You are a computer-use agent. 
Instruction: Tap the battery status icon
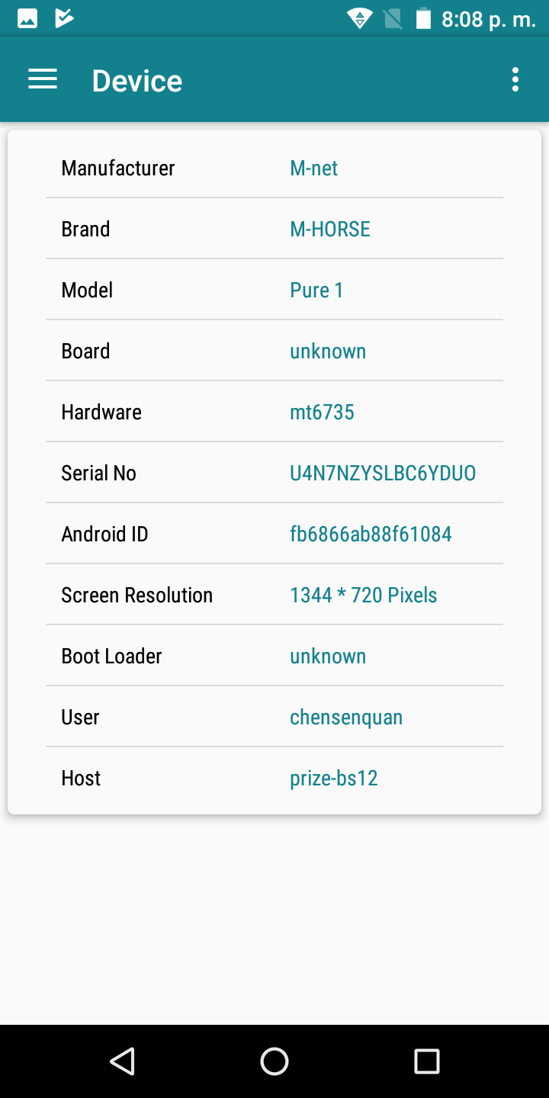click(423, 18)
